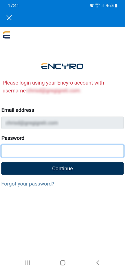Click the Continue button
The height and width of the screenshot is (271, 125).
click(x=62, y=168)
